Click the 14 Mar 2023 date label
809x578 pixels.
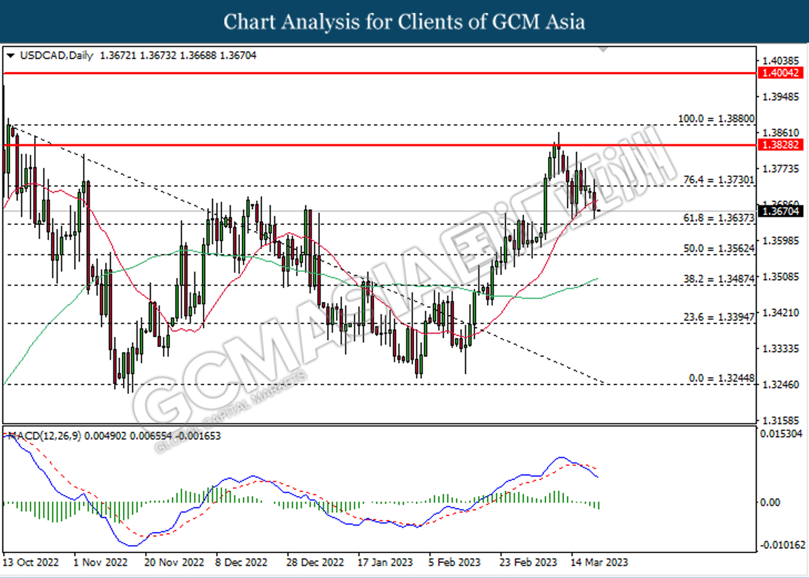(599, 562)
